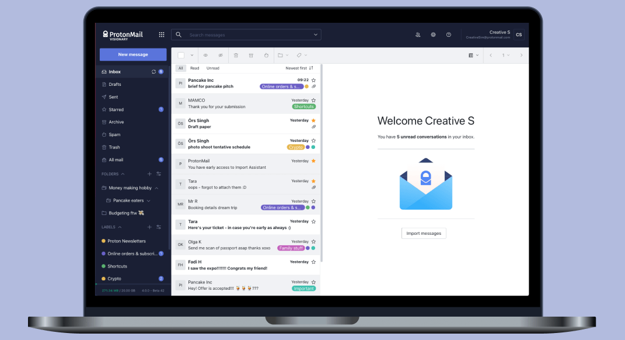Add a new folder with plus icon

point(149,174)
